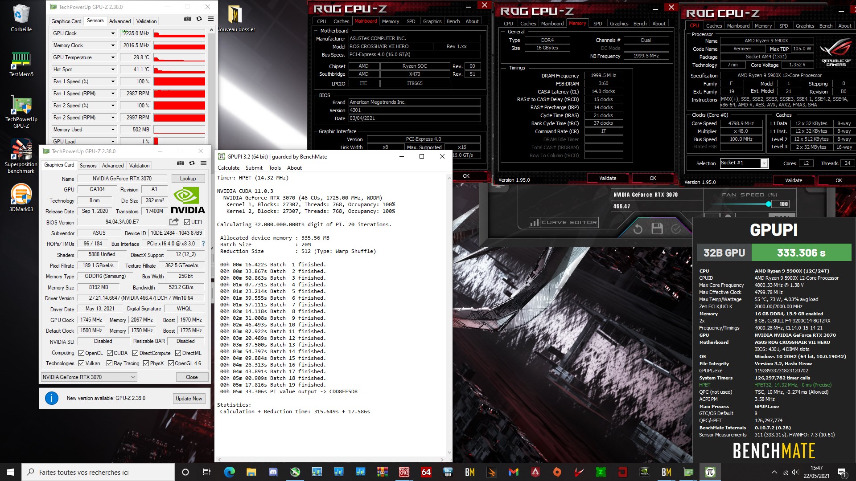This screenshot has width=856, height=481.
Task: Expand the Memory Used sensor dropdown
Action: pyautogui.click(x=113, y=130)
